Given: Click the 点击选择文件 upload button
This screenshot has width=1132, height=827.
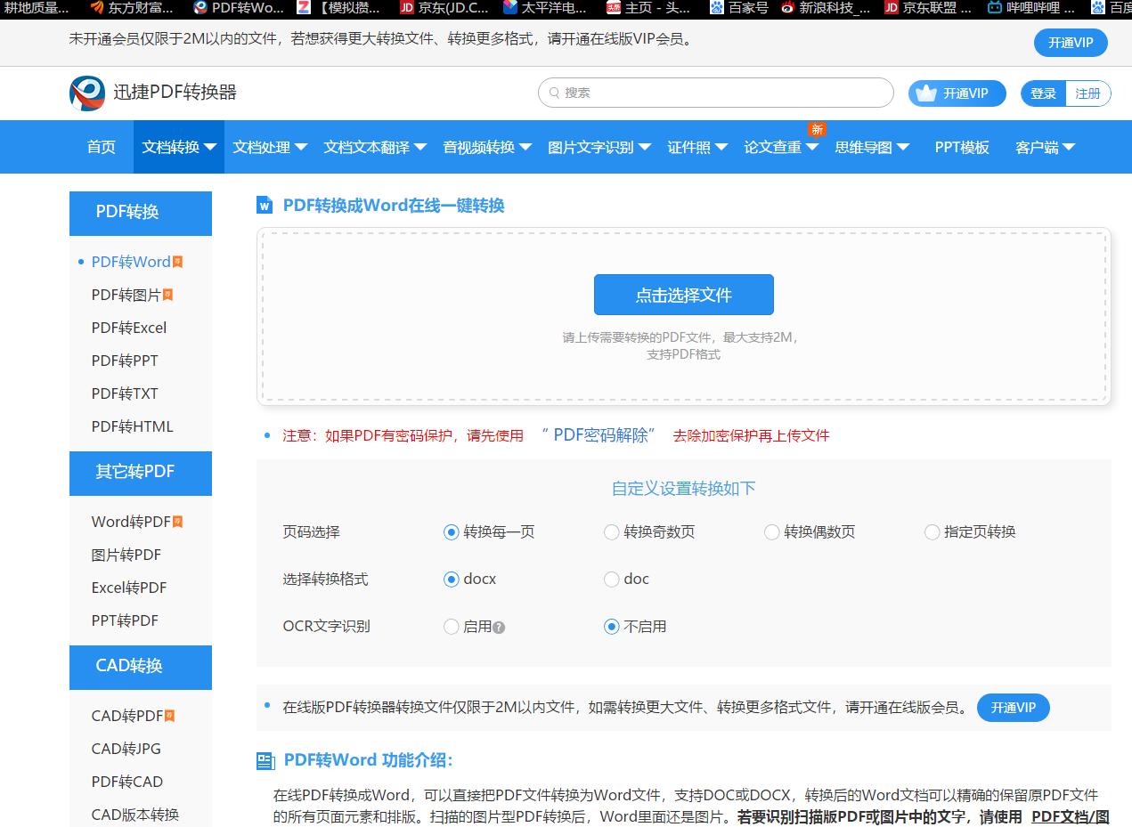Looking at the screenshot, I should pos(683,294).
